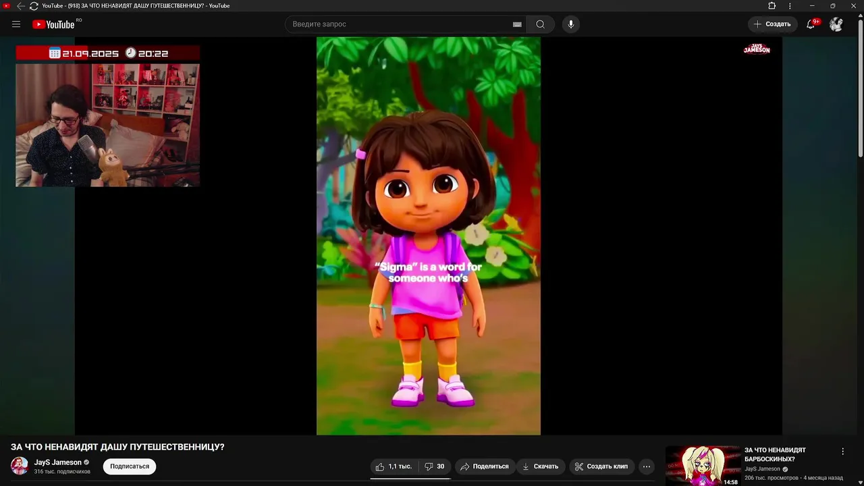Click the page vertical scrollbar
This screenshot has width=864, height=486.
coord(860,88)
